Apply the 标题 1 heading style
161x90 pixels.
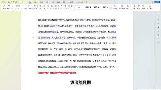click(x=88, y=7)
